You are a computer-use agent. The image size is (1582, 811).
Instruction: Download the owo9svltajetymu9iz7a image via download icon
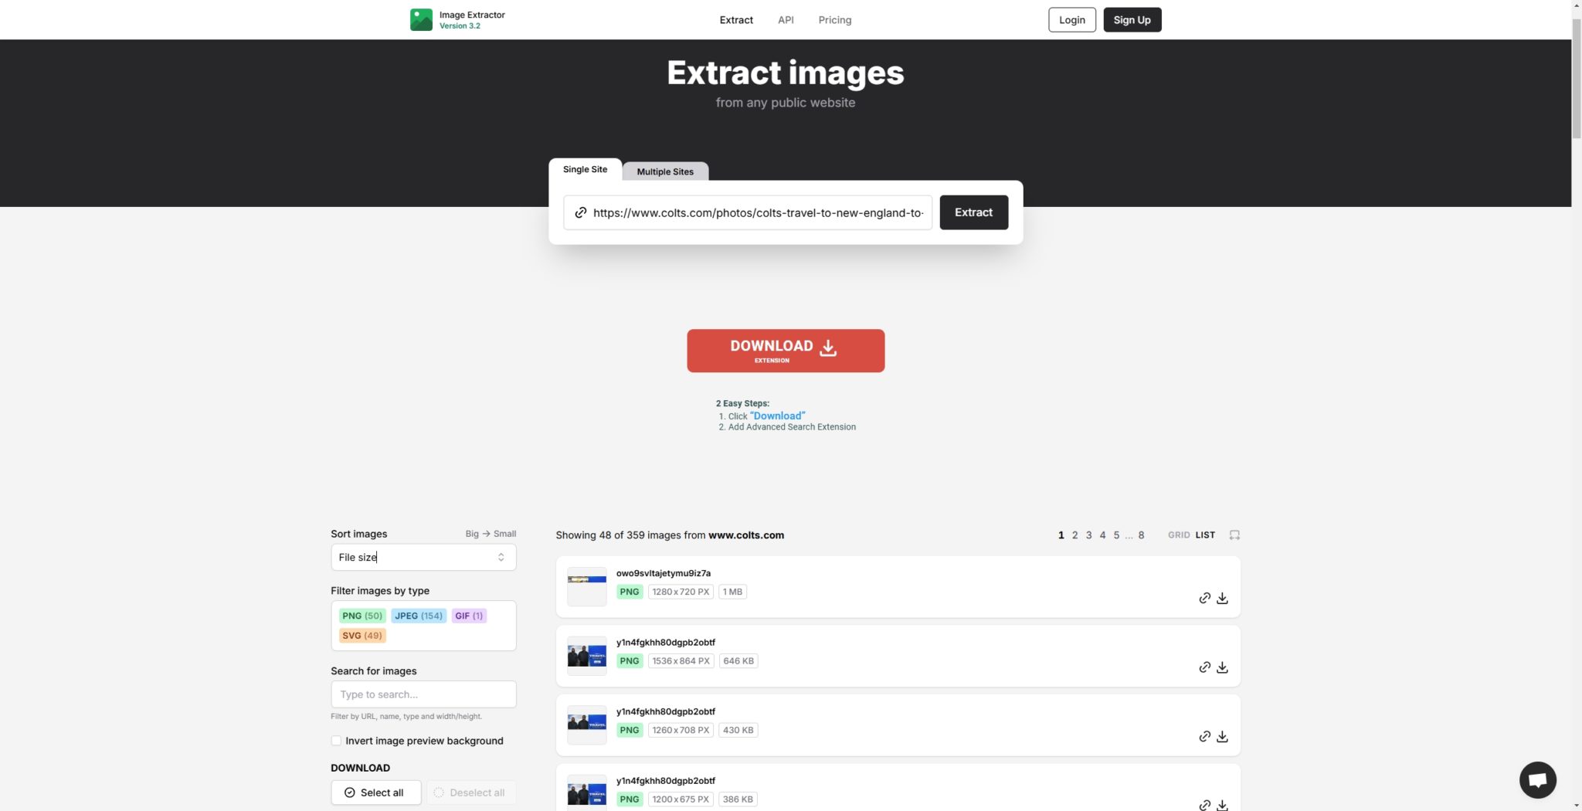1223,598
